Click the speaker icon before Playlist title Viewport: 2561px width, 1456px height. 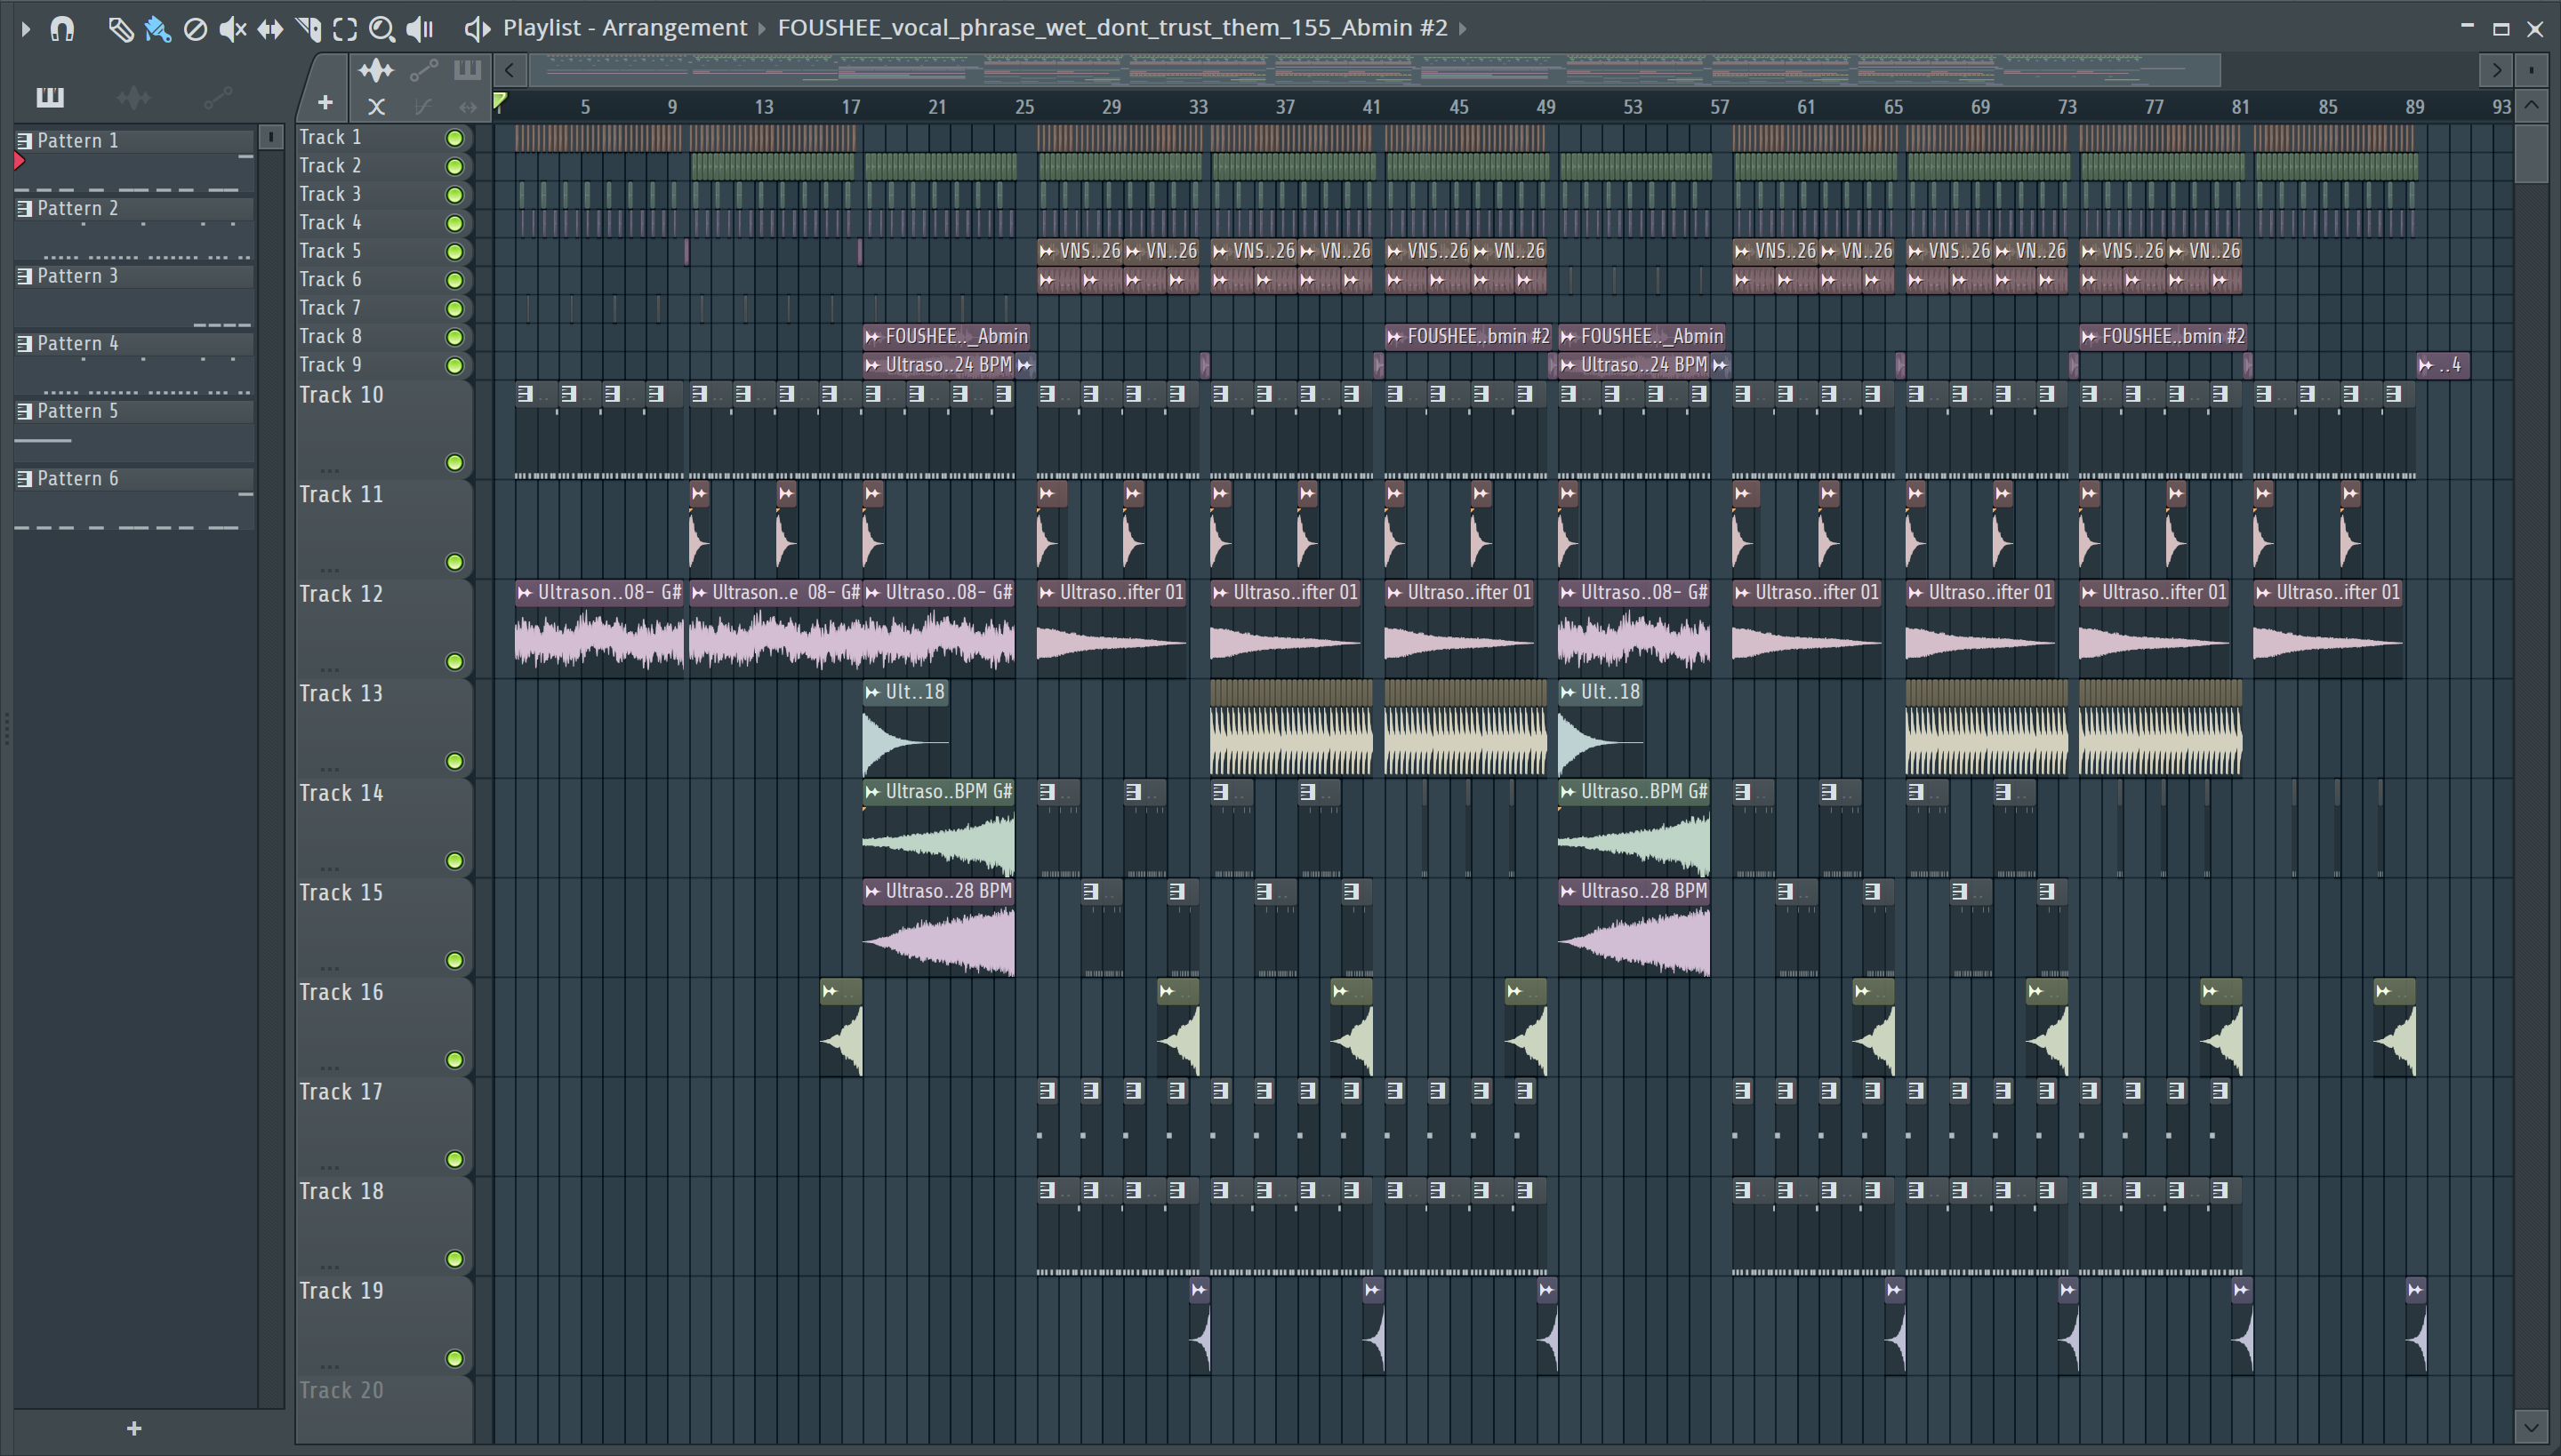tap(478, 29)
